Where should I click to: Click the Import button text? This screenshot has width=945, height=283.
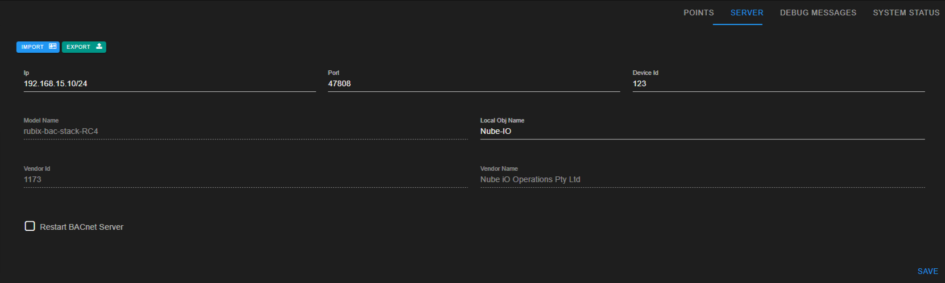(x=32, y=47)
